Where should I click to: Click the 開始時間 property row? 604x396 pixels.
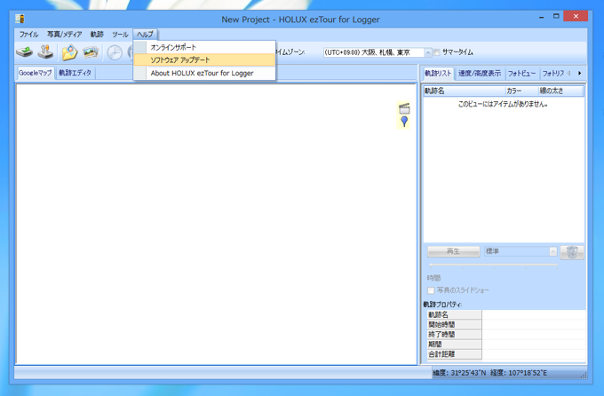pos(506,324)
